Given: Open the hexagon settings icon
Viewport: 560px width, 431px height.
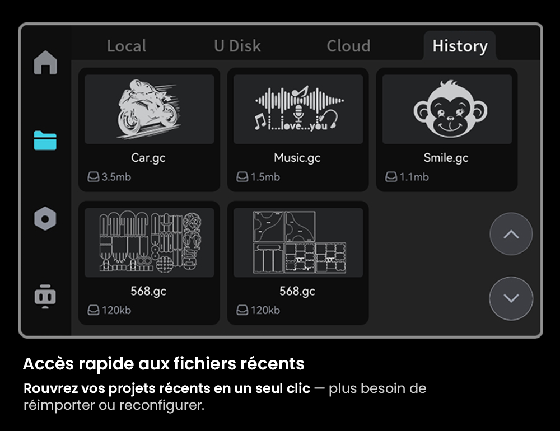Looking at the screenshot, I should point(45,218).
